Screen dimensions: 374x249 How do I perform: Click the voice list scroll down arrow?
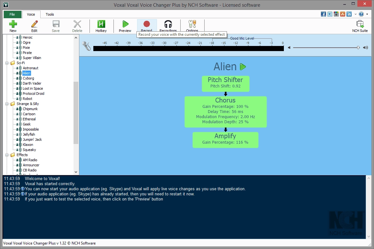click(76, 172)
